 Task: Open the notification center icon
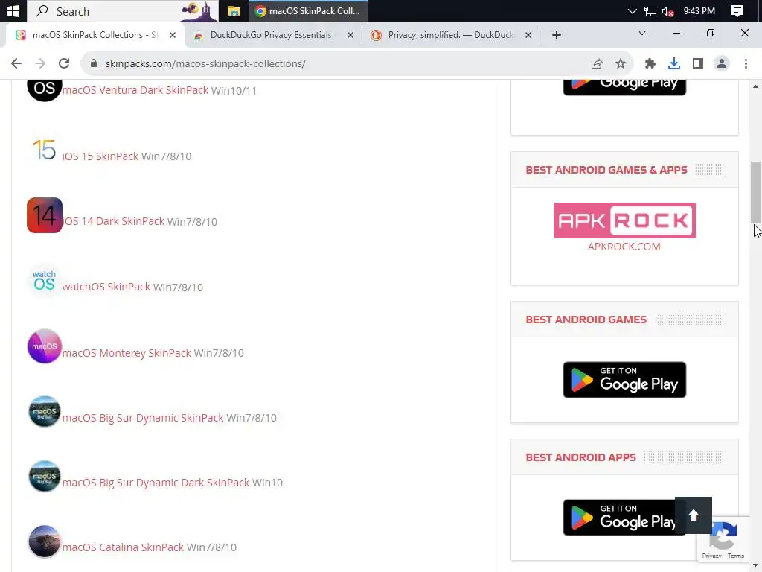[x=737, y=10]
